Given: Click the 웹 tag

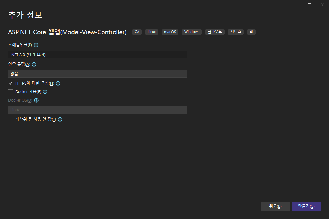Looking at the screenshot, I should point(251,32).
